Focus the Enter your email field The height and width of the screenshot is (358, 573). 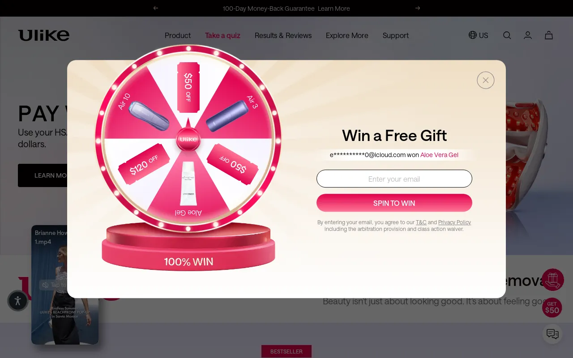click(394, 179)
